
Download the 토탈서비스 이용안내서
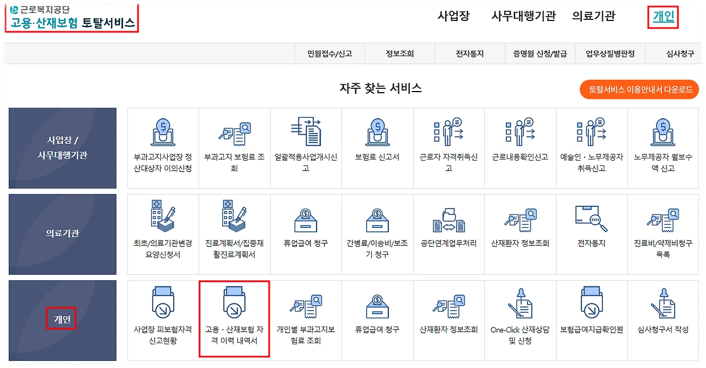coord(639,89)
